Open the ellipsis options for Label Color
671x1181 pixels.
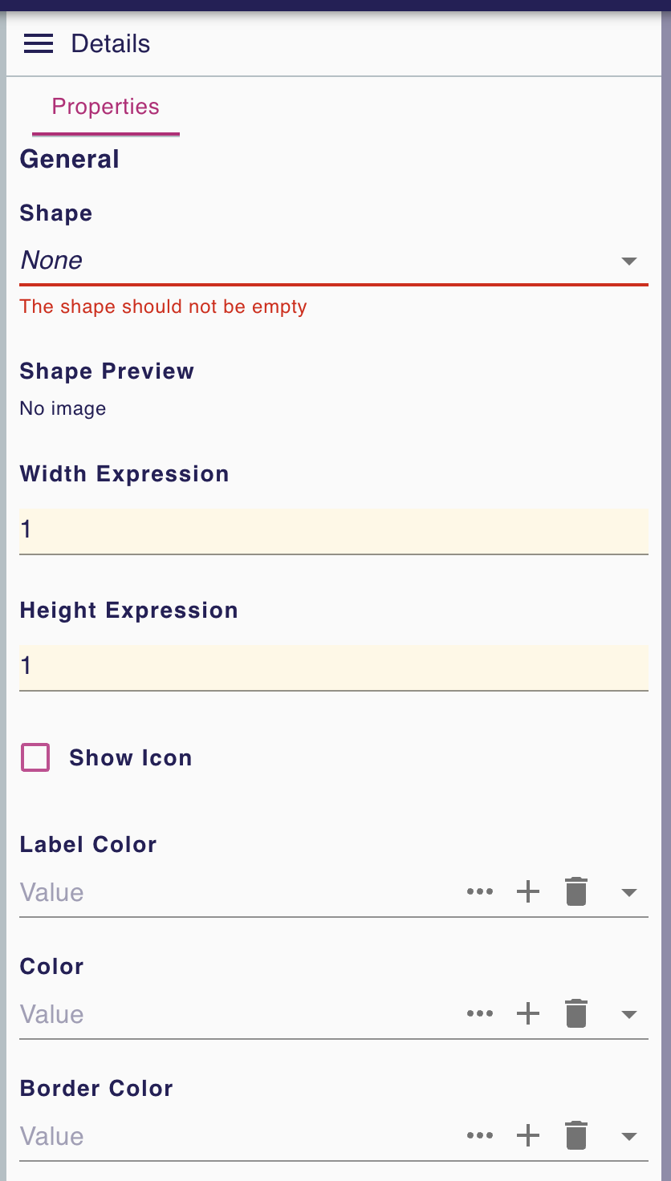[x=480, y=891]
